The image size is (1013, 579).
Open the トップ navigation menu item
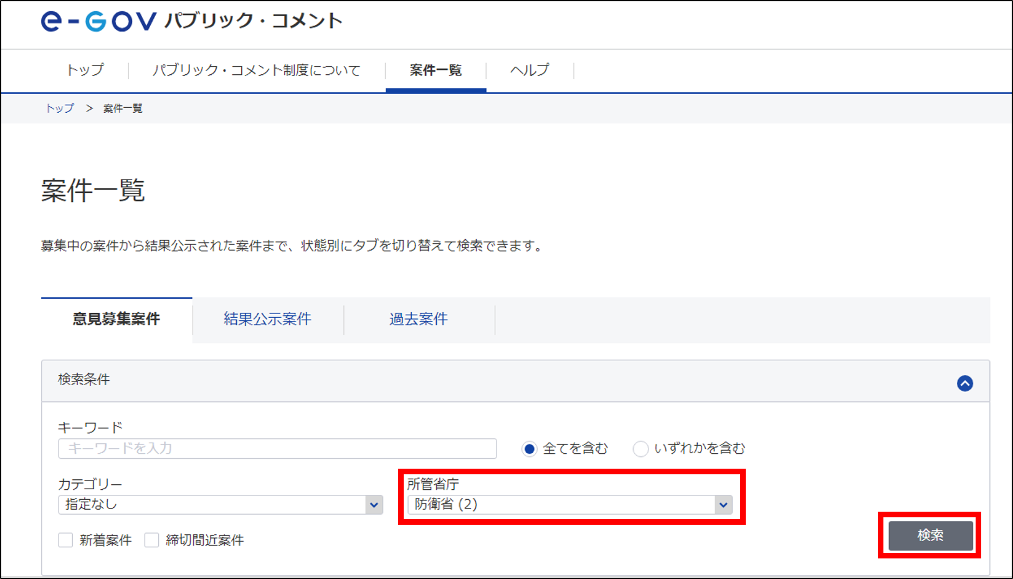point(85,70)
